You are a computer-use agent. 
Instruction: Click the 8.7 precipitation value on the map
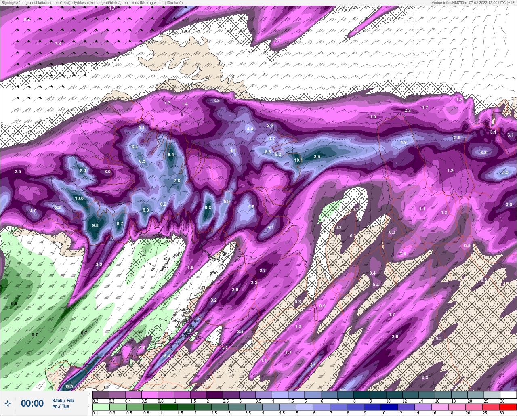[x=120, y=223]
